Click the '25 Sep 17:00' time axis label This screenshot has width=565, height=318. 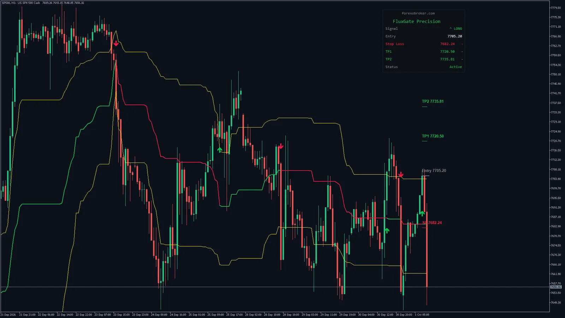tap(234, 314)
